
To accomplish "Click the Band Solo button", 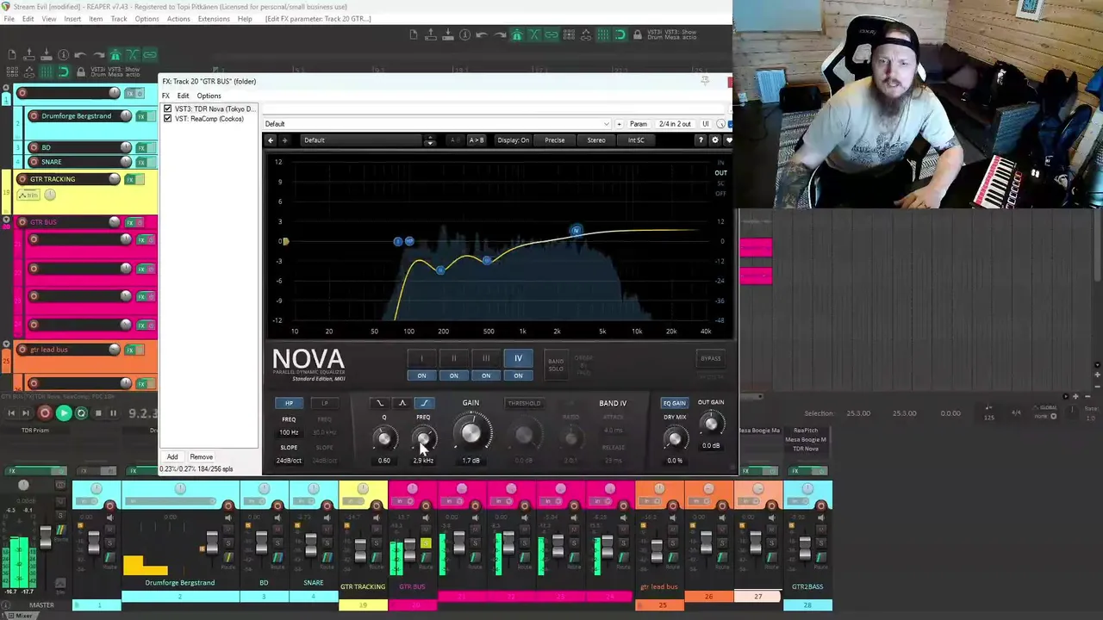I will tap(556, 365).
